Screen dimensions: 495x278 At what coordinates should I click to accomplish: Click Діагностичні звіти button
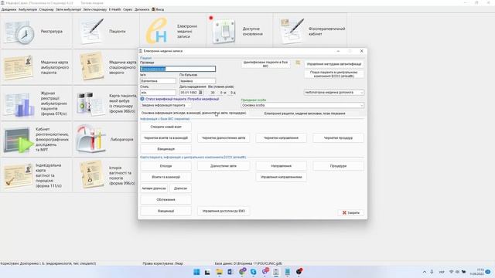(224, 166)
